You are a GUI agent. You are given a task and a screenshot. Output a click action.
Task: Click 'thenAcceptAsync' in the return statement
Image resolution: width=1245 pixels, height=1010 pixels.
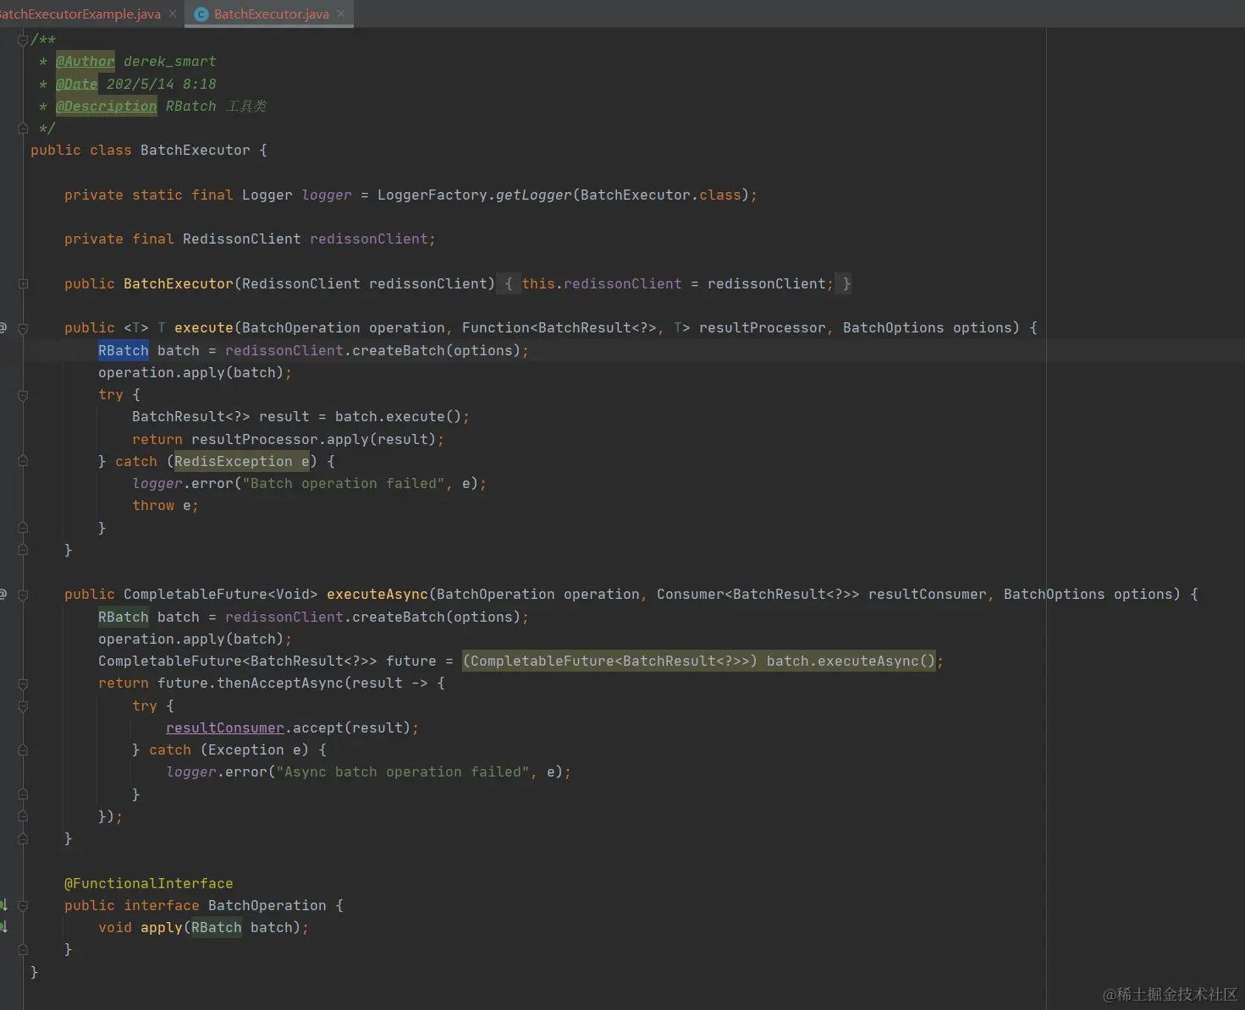click(280, 683)
